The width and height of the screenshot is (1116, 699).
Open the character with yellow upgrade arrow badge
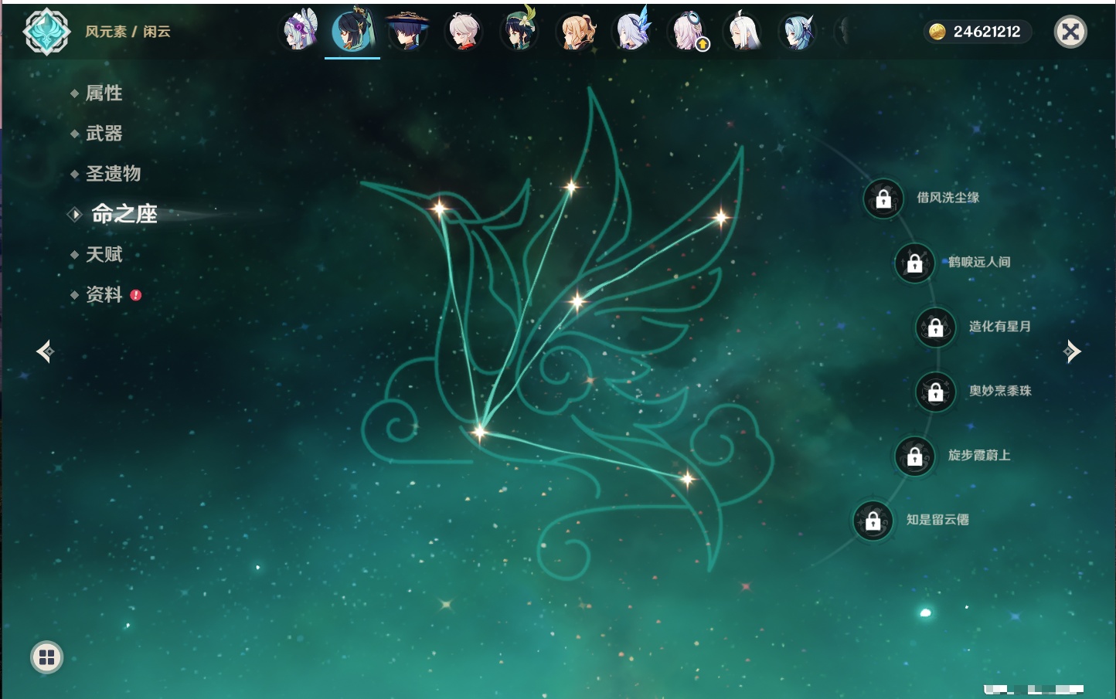(687, 32)
